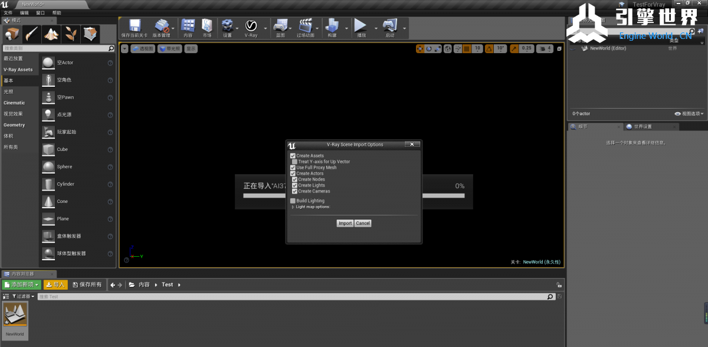Select the scale gizmo icon in viewport
The image size is (708, 347).
click(438, 48)
